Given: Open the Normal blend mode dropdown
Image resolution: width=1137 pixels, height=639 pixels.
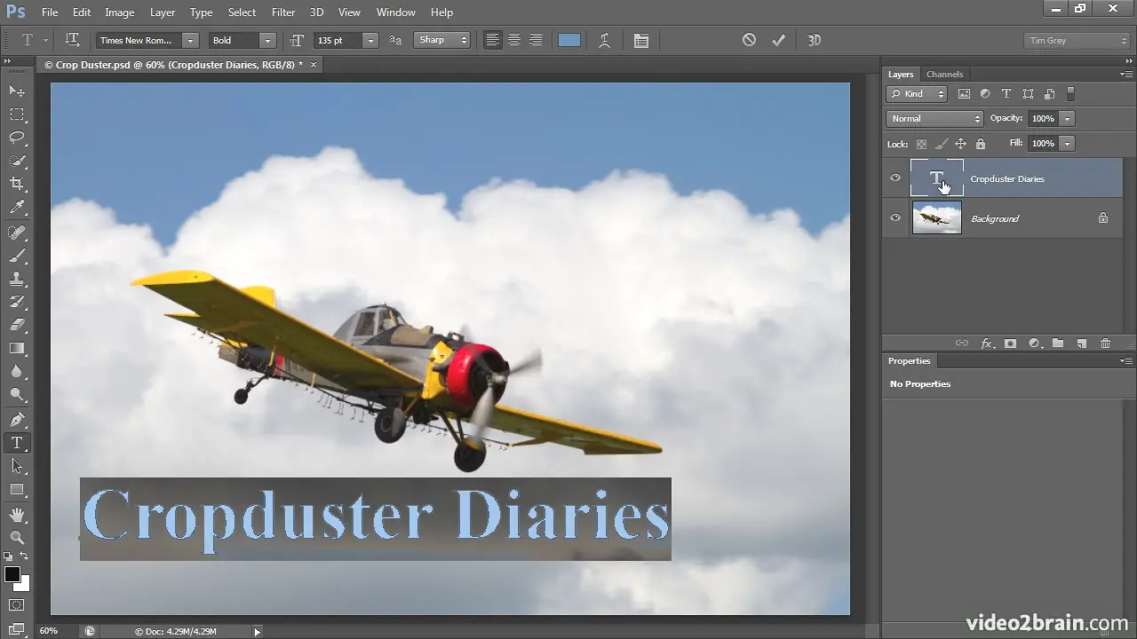Looking at the screenshot, I should point(934,118).
